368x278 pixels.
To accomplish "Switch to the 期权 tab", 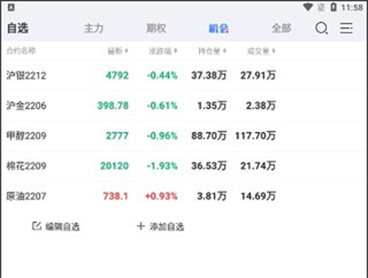I will click(156, 28).
